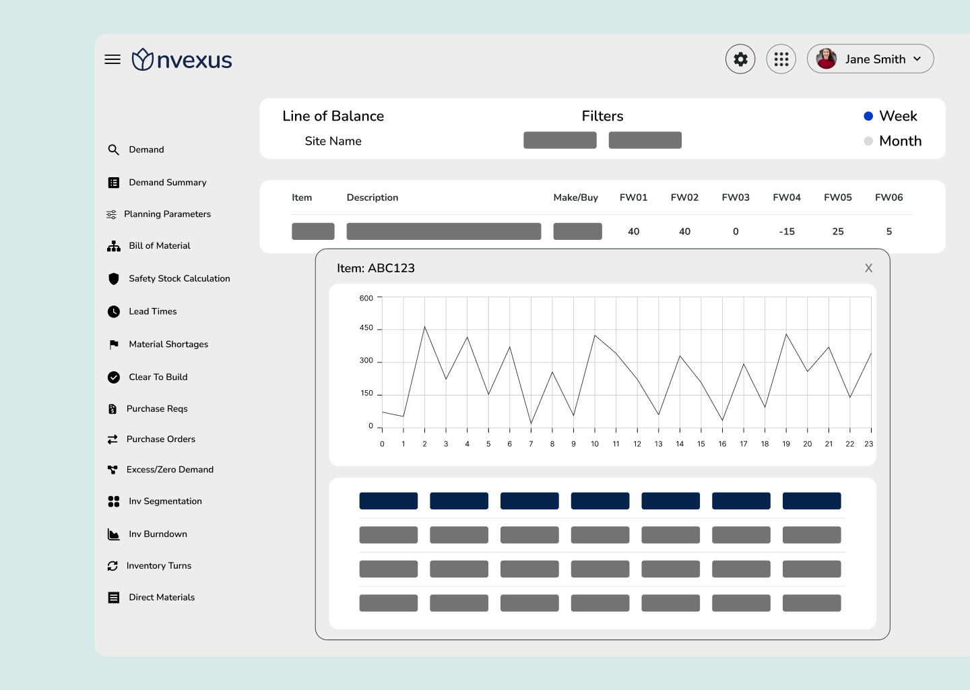The height and width of the screenshot is (690, 970).
Task: Click the Make/Buy column header
Action: 576,197
